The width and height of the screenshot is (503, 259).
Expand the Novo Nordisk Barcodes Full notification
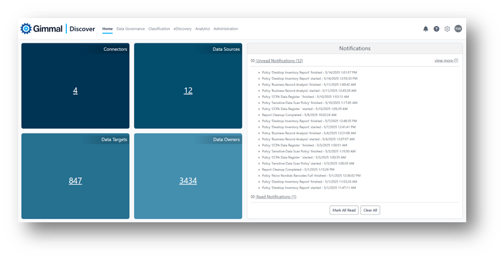click(x=259, y=176)
